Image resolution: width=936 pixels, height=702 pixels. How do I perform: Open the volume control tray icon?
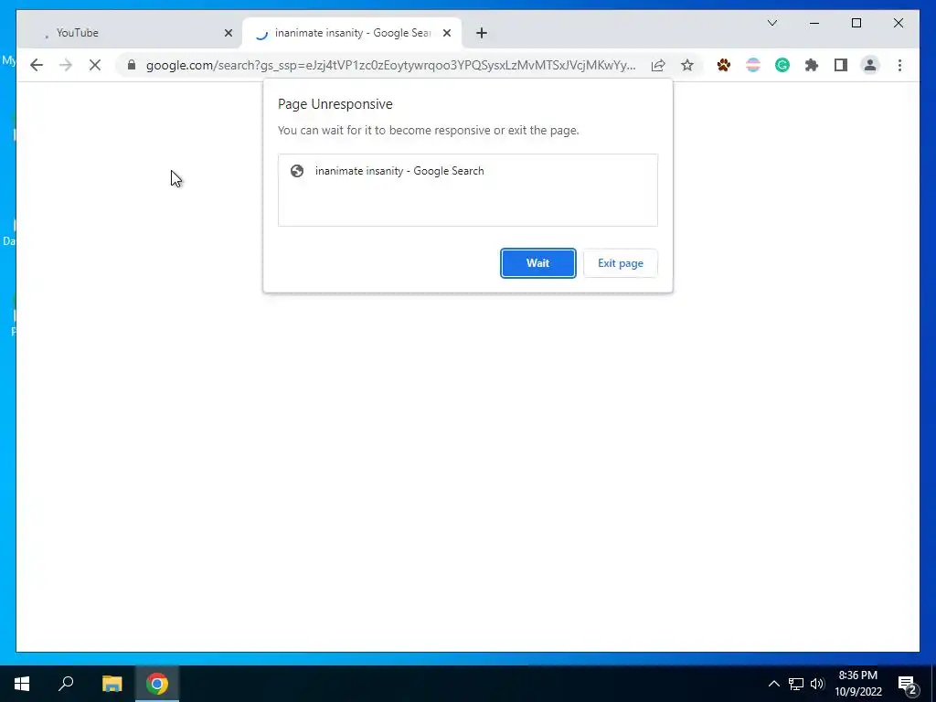click(817, 684)
